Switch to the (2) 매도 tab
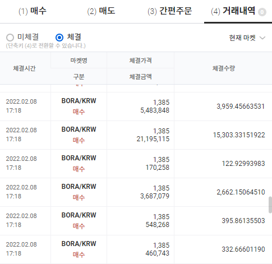Viewport: 272px width, 264px height. [x=101, y=11]
